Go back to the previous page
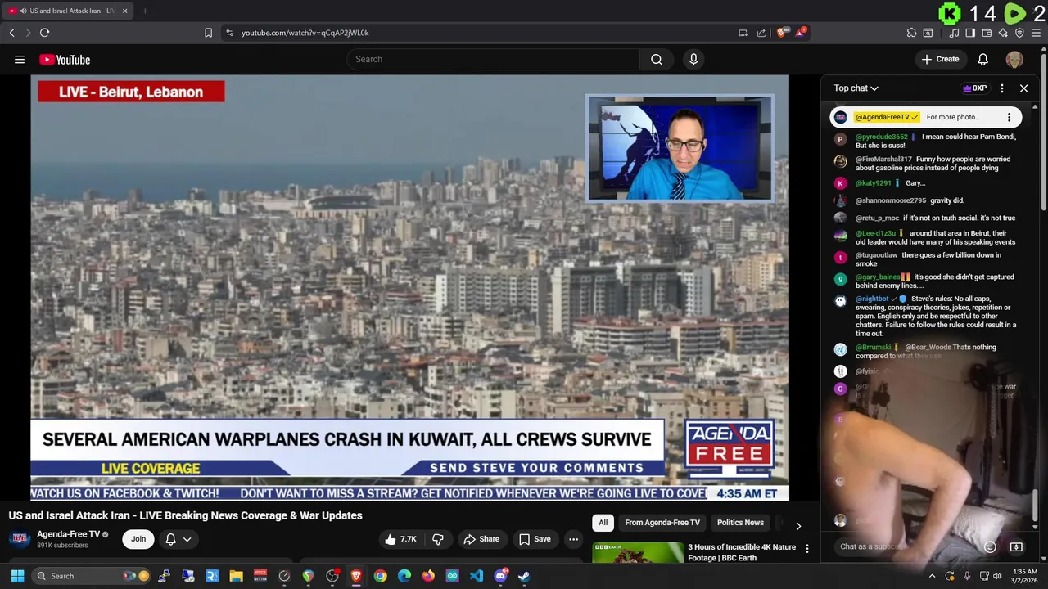 (11, 33)
